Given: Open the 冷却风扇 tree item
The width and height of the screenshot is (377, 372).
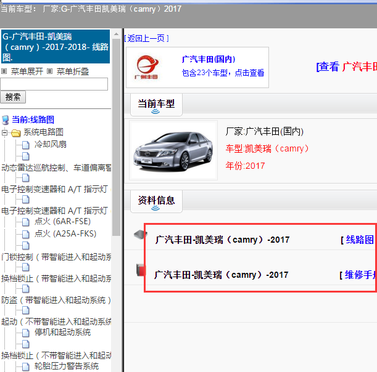Looking at the screenshot, I should [x=50, y=144].
